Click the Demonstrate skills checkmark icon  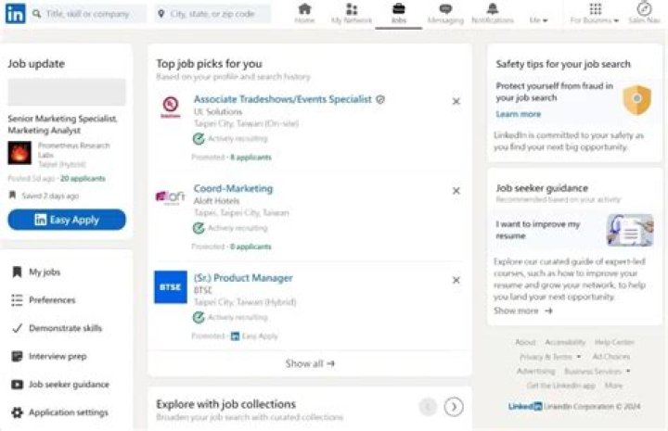pyautogui.click(x=17, y=328)
